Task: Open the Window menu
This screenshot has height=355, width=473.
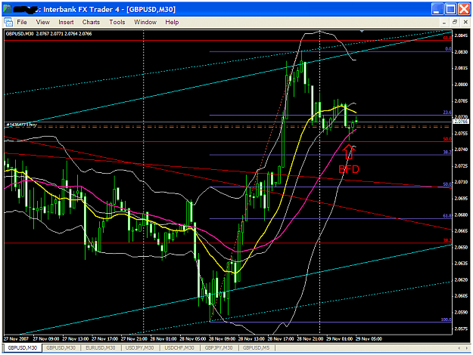Action: [x=145, y=22]
